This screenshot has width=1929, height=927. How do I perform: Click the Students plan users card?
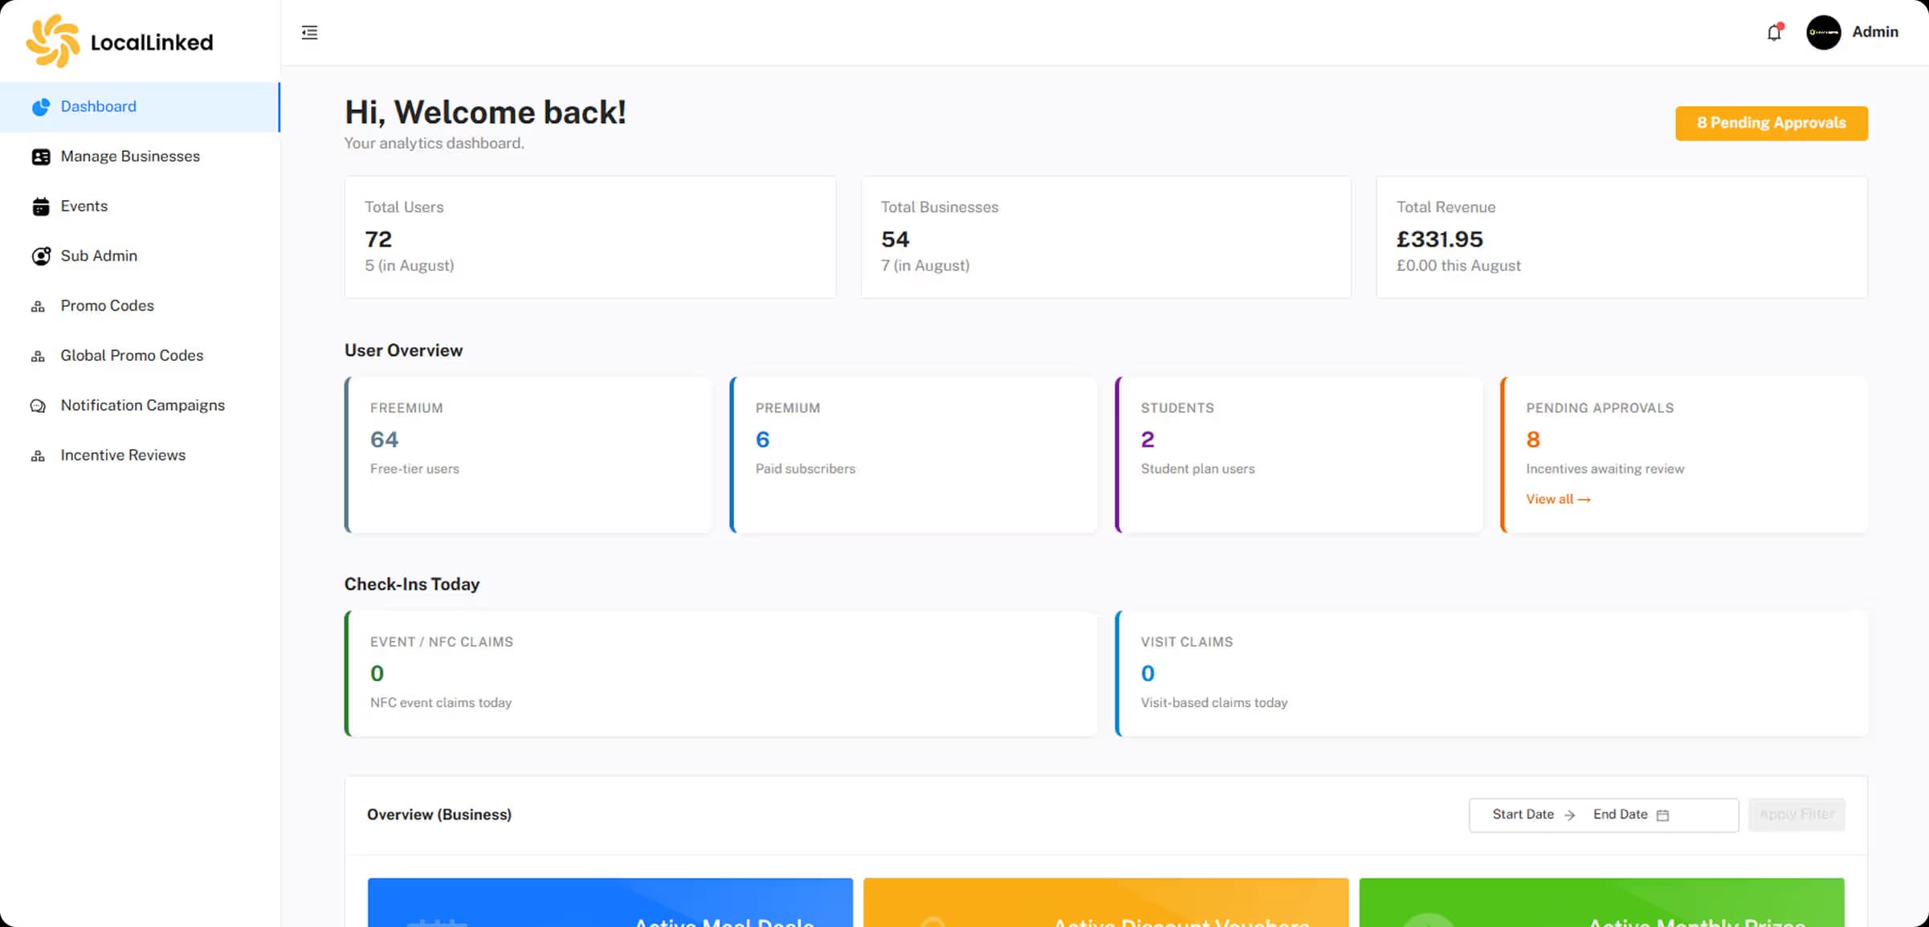(1299, 455)
